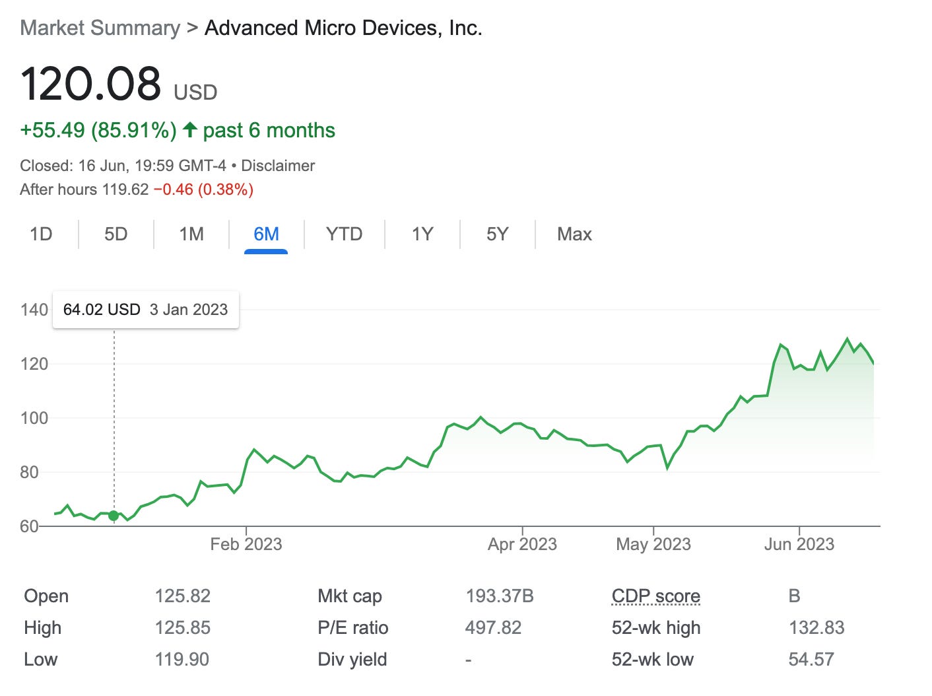The height and width of the screenshot is (696, 932).
Task: Click the P/E ratio label
Action: [x=353, y=628]
